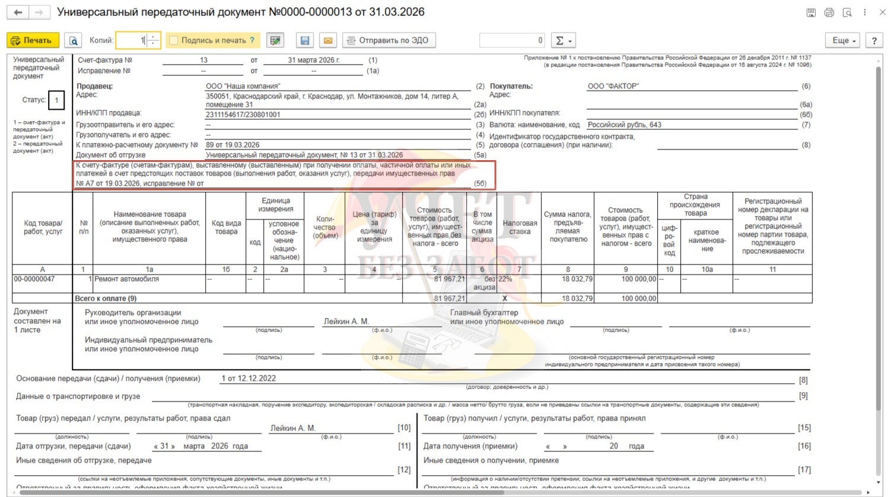Expand the sum Σ dropdown
The width and height of the screenshot is (892, 497).
pos(563,40)
